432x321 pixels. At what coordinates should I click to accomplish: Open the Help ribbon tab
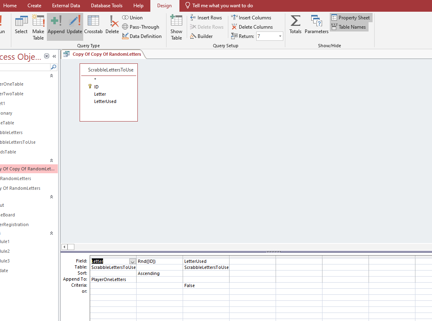pyautogui.click(x=138, y=6)
